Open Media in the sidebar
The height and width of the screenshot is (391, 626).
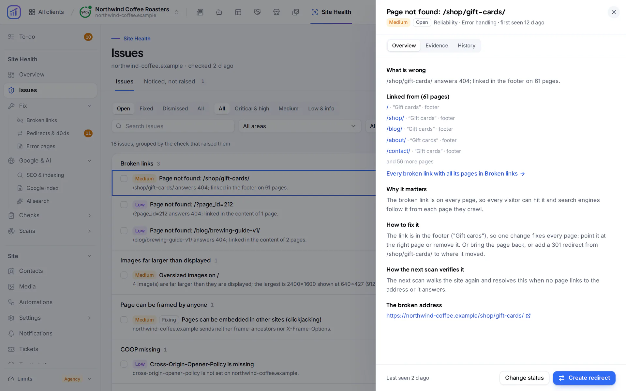pyautogui.click(x=50, y=286)
